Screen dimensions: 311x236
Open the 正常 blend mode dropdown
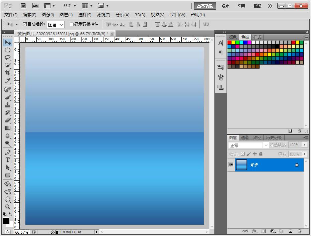click(249, 145)
